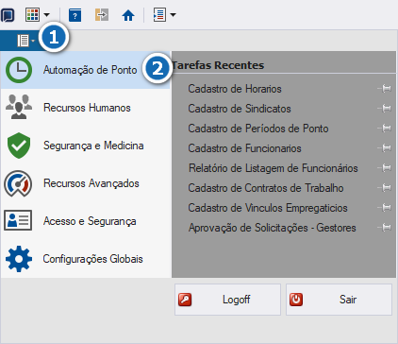This screenshot has width=398, height=344.
Task: Click the Segurança e Medicina shield icon
Action: pos(19,146)
